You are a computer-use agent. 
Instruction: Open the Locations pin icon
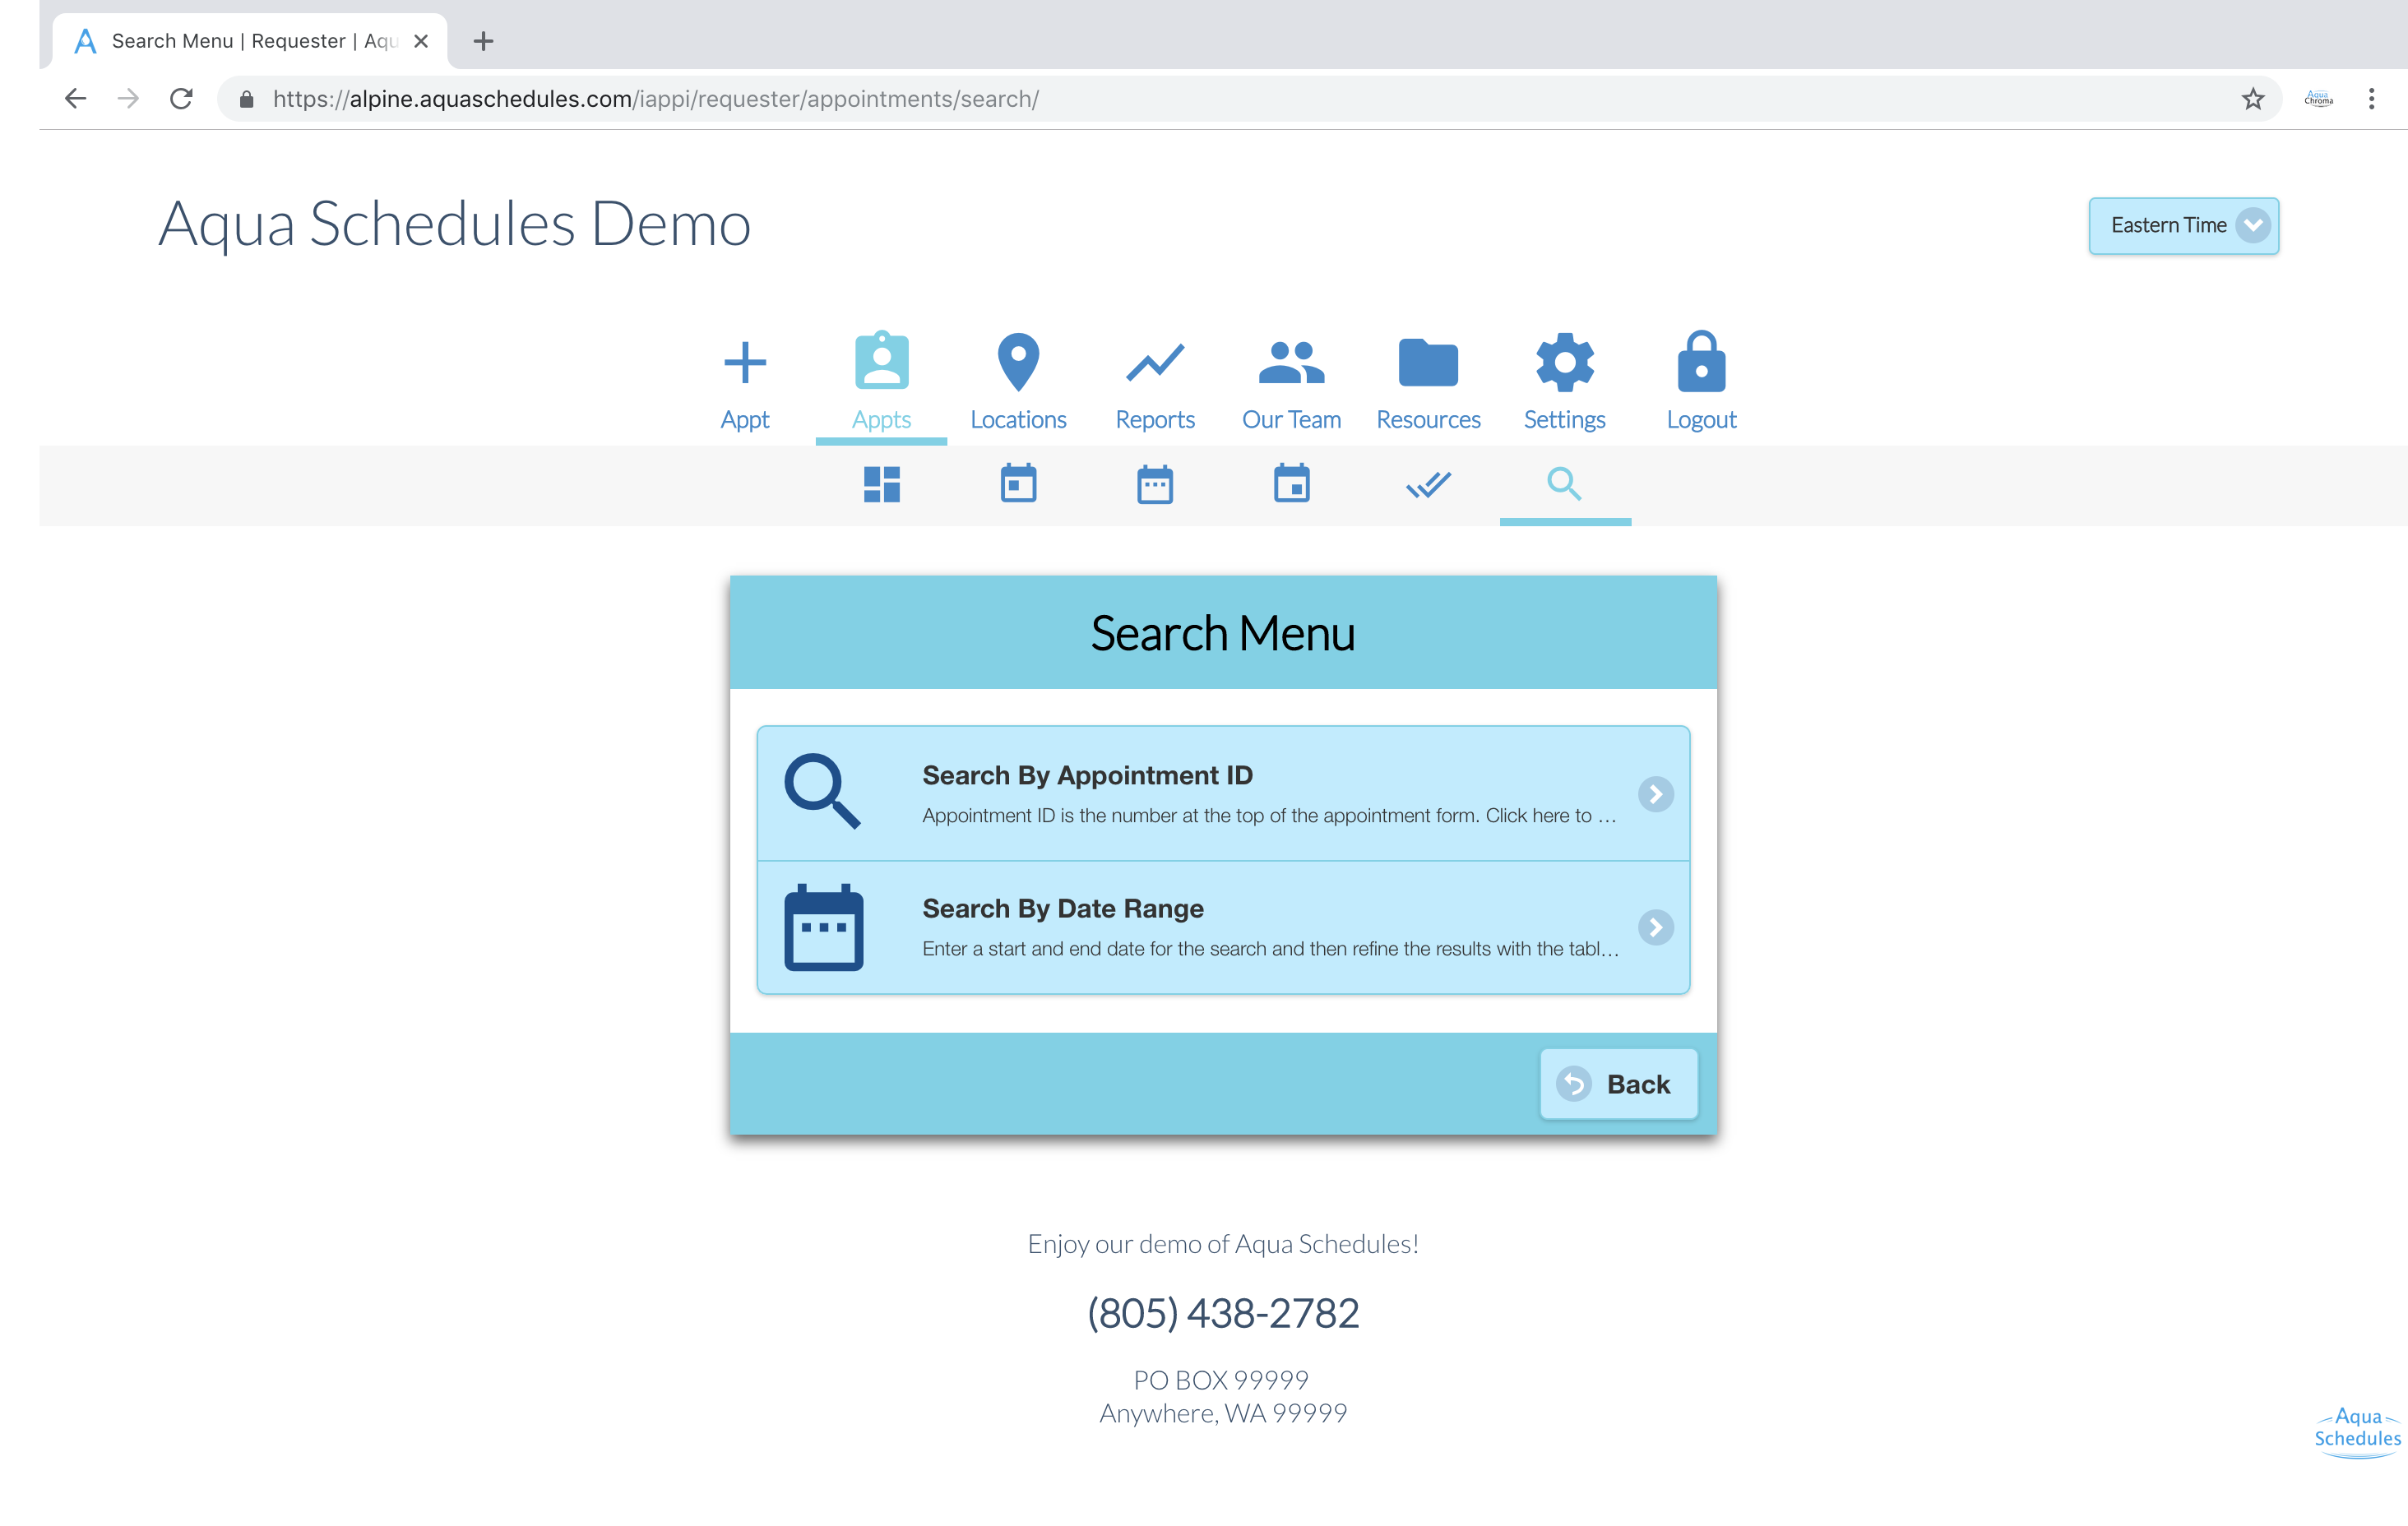pyautogui.click(x=1018, y=361)
